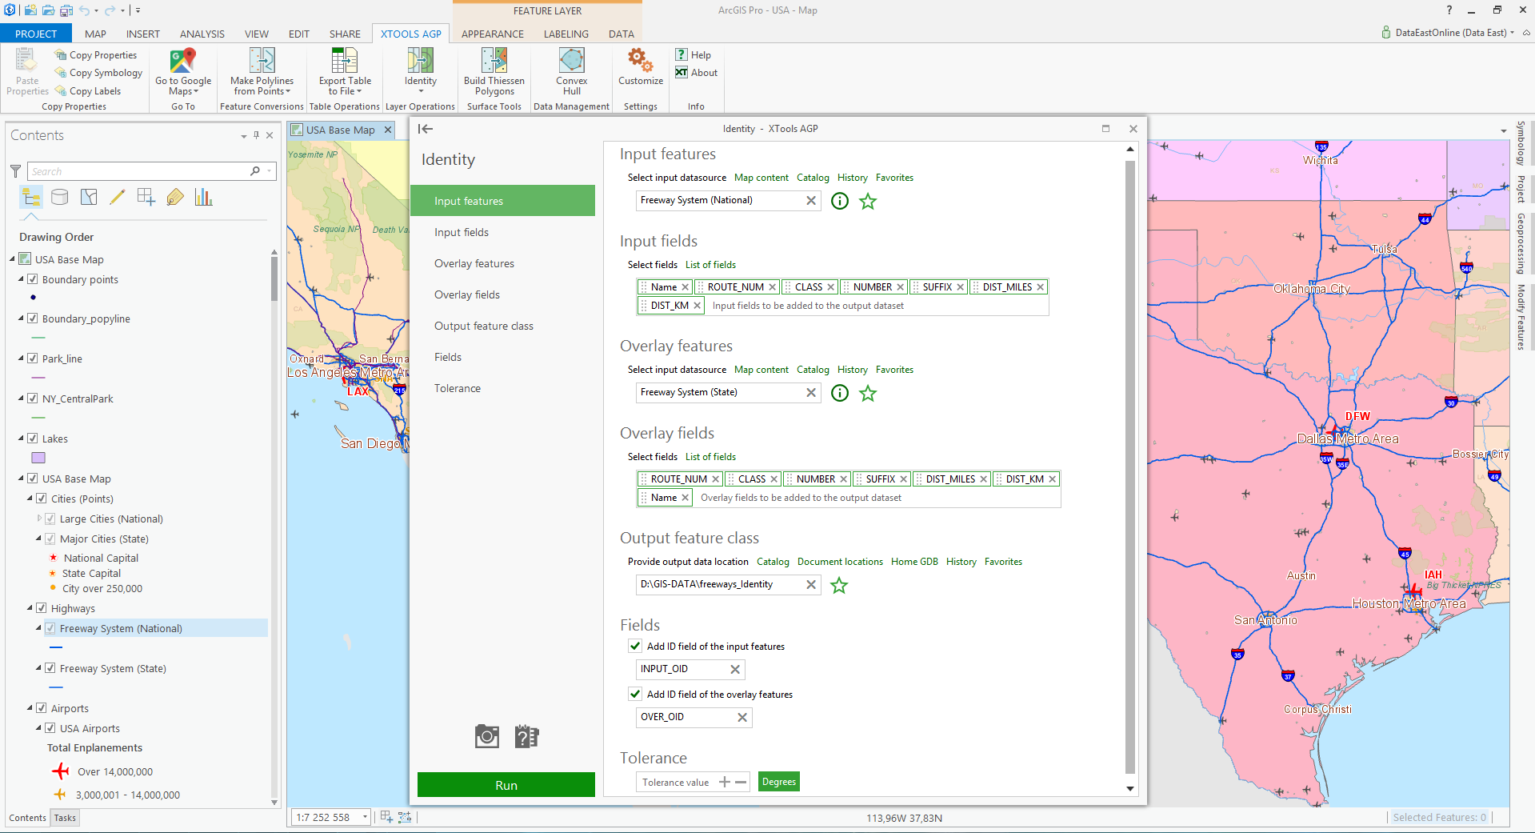
Task: Open the APPEARANCE ribbon tab
Action: (x=493, y=34)
